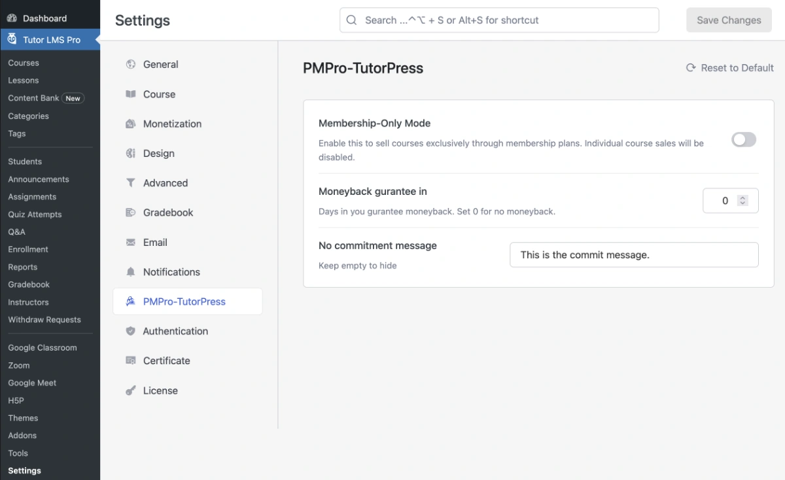
Task: Click Save Changes
Action: (729, 20)
